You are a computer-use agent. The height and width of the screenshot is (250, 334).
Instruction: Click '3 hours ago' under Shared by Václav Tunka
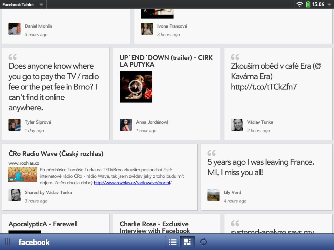pos(36,201)
